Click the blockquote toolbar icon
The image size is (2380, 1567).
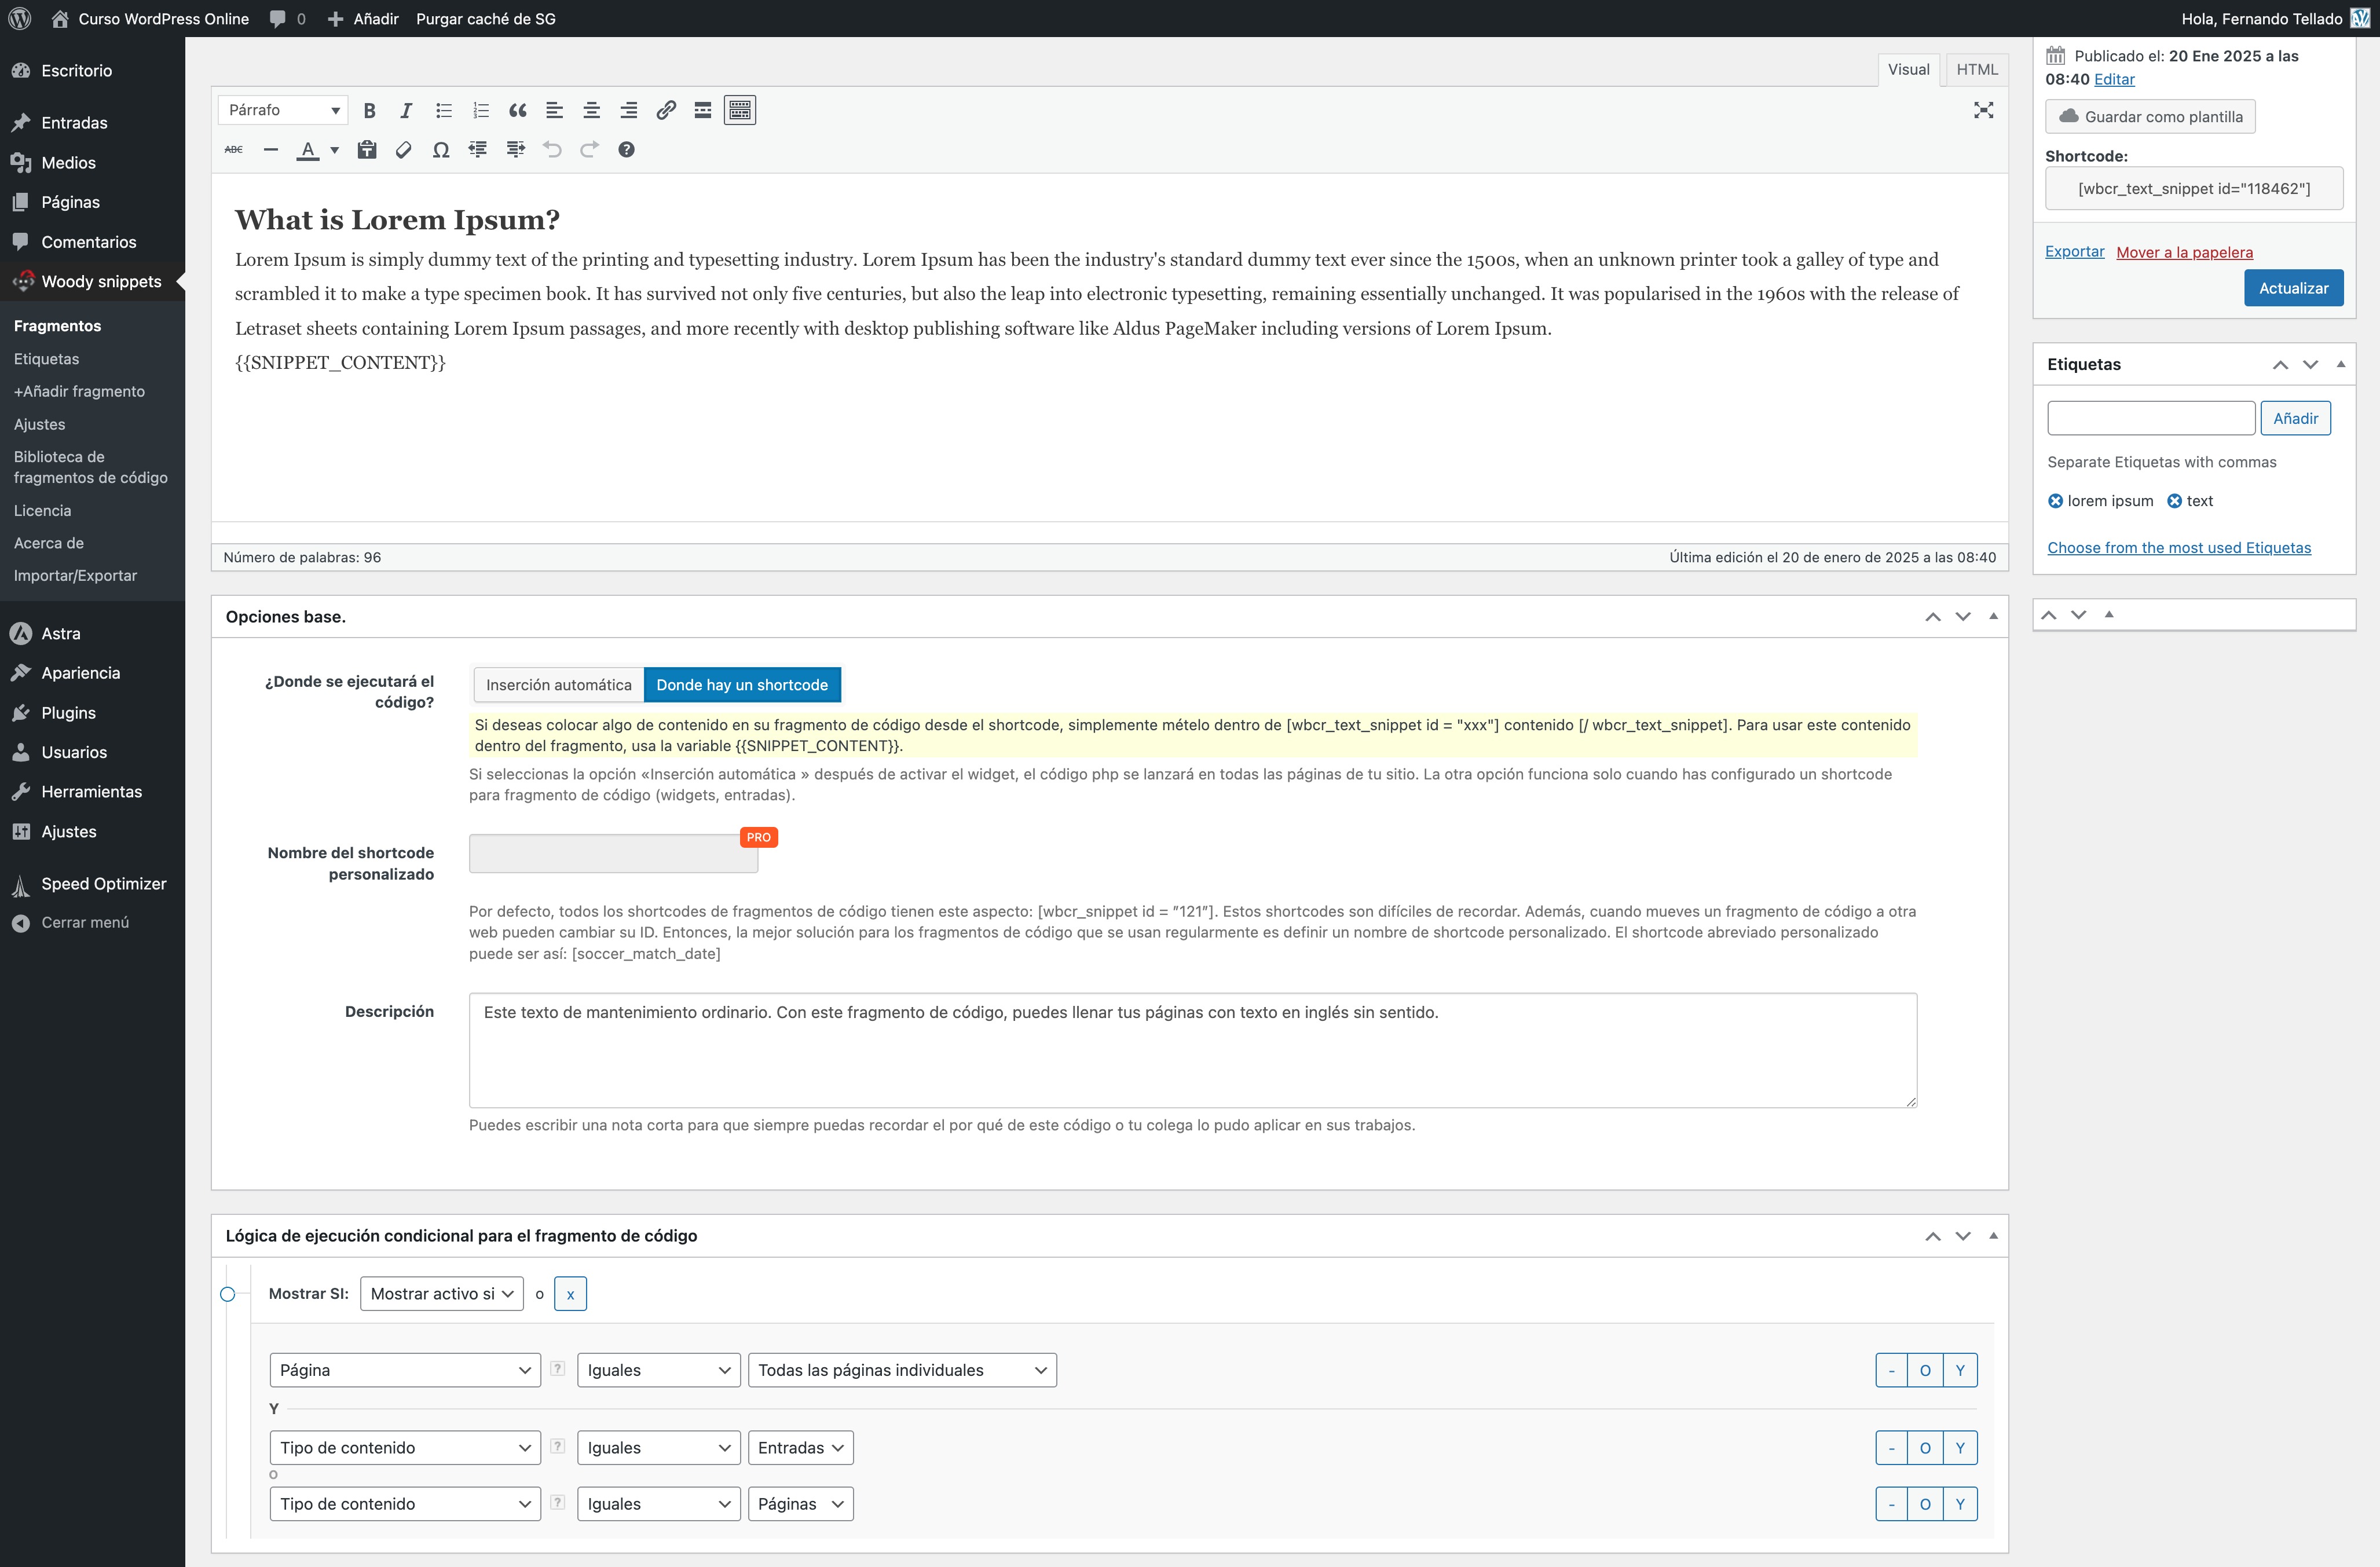click(517, 110)
